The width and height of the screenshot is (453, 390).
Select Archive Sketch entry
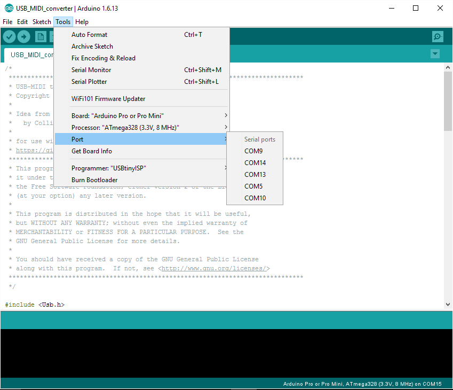click(x=141, y=46)
